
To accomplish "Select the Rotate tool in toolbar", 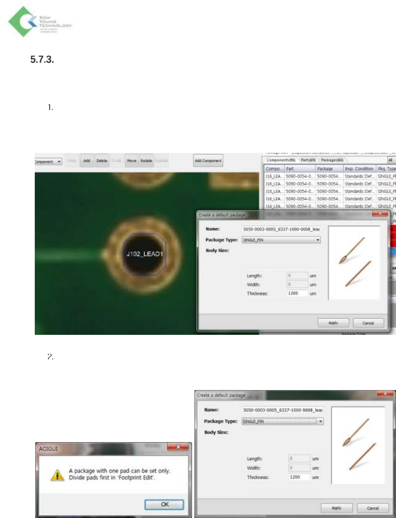I will click(x=146, y=161).
